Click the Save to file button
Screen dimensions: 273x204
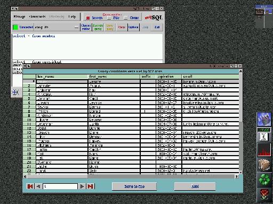134,186
